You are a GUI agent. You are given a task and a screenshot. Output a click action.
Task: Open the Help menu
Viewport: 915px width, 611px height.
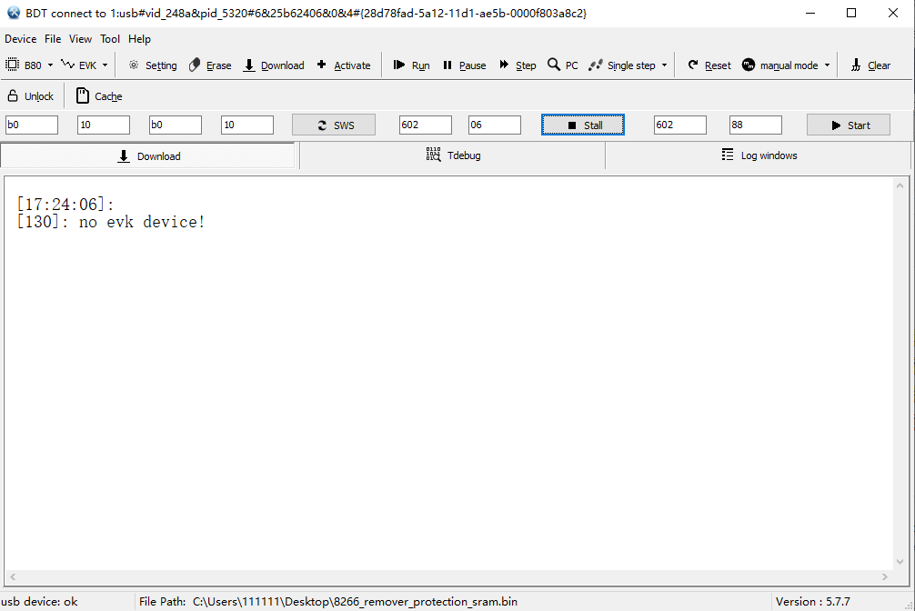[139, 39]
